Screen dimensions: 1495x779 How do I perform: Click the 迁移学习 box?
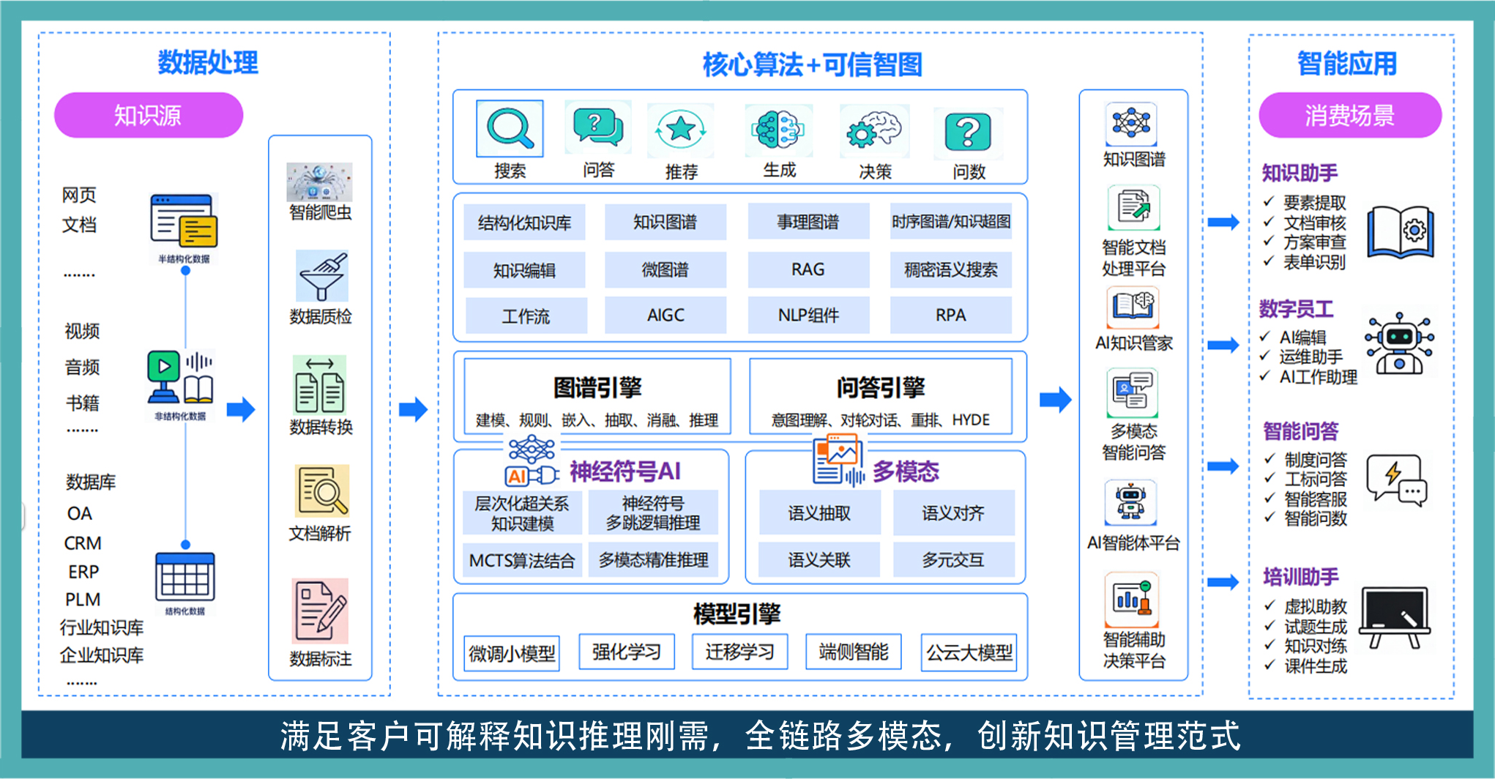click(739, 652)
